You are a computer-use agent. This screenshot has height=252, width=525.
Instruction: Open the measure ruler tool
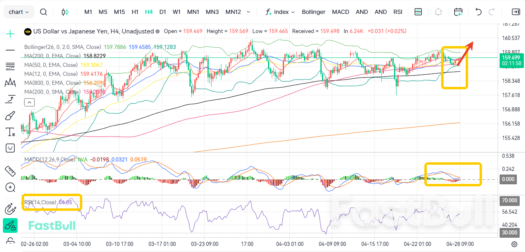[x=10, y=171]
